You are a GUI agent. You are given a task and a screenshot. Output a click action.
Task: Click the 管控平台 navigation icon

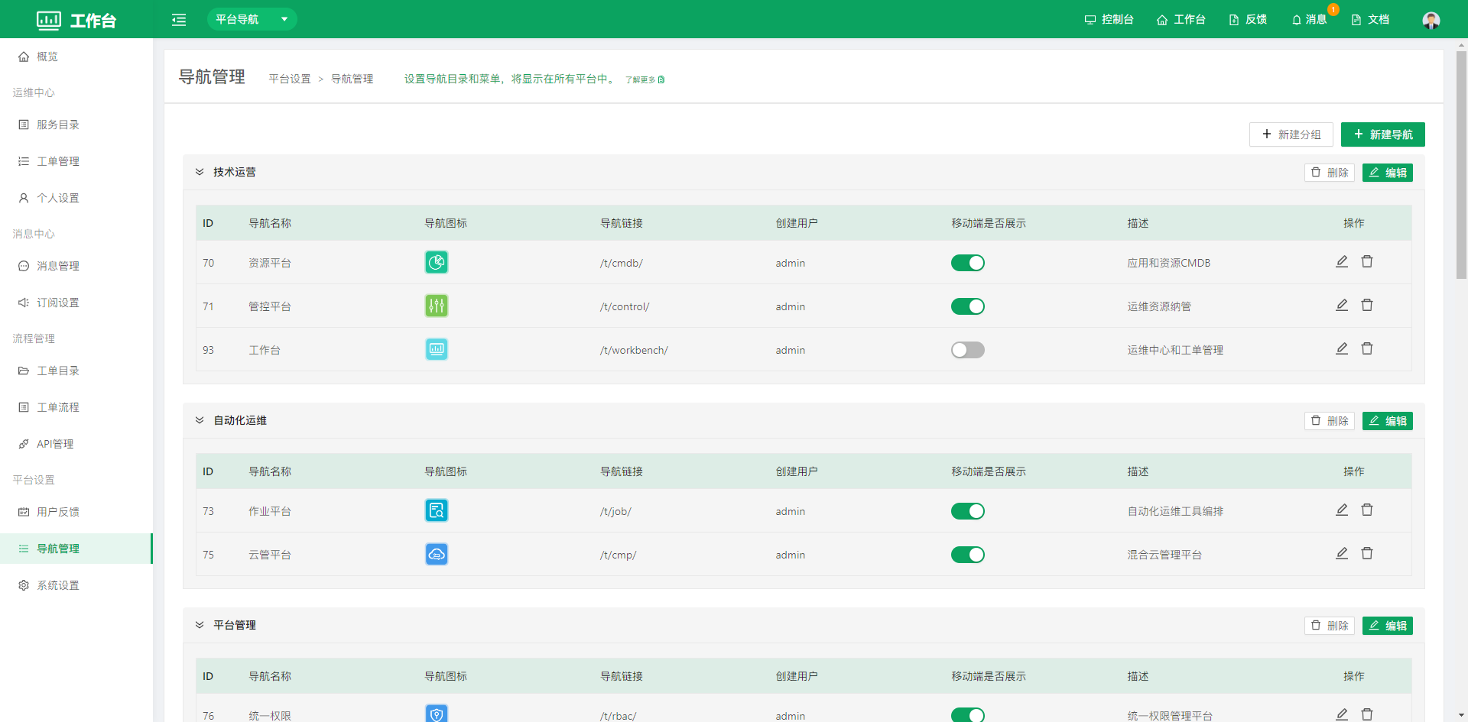pos(437,306)
